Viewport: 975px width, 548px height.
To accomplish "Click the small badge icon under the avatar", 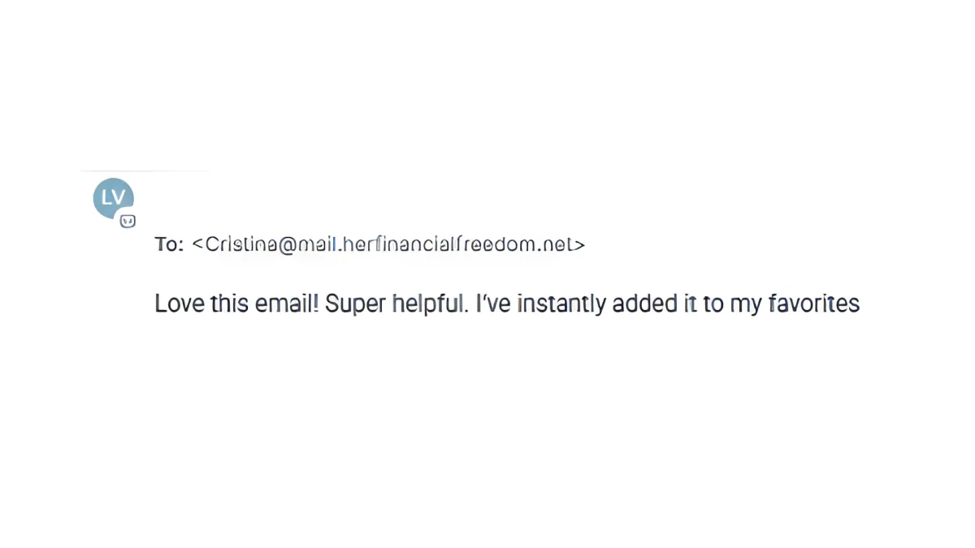I will pos(128,221).
